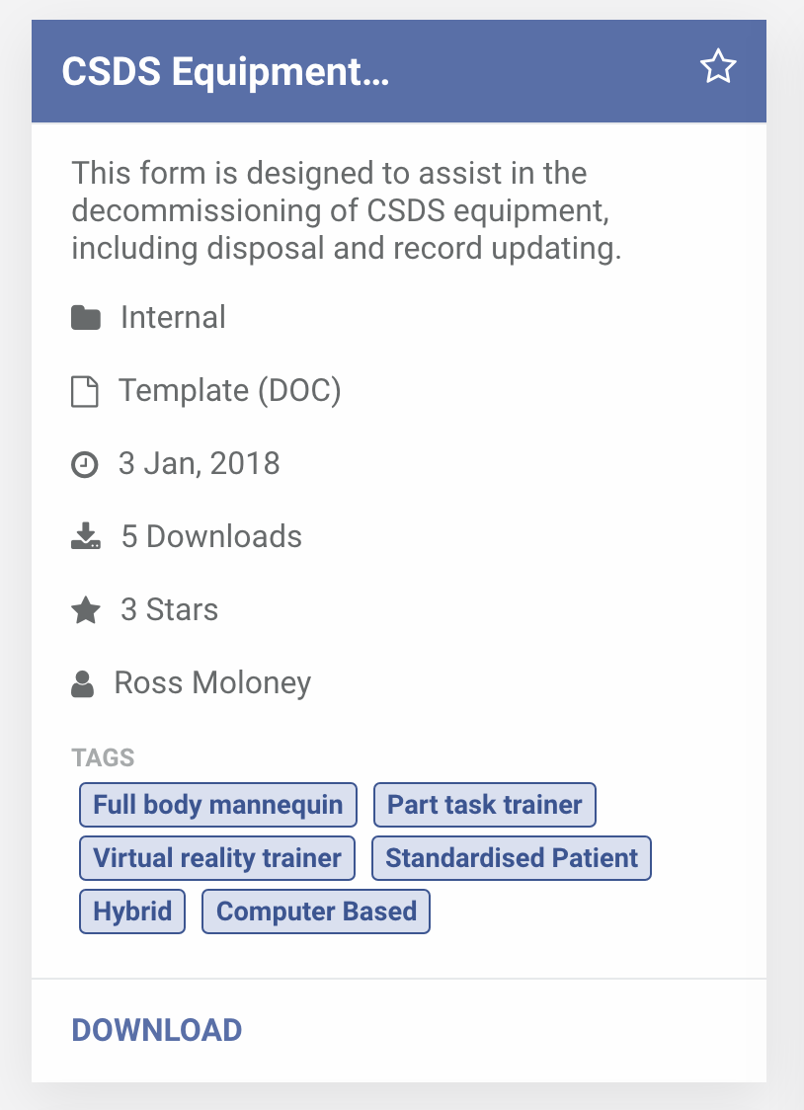Click the form description paragraph
The image size is (804, 1110).
pos(347,211)
